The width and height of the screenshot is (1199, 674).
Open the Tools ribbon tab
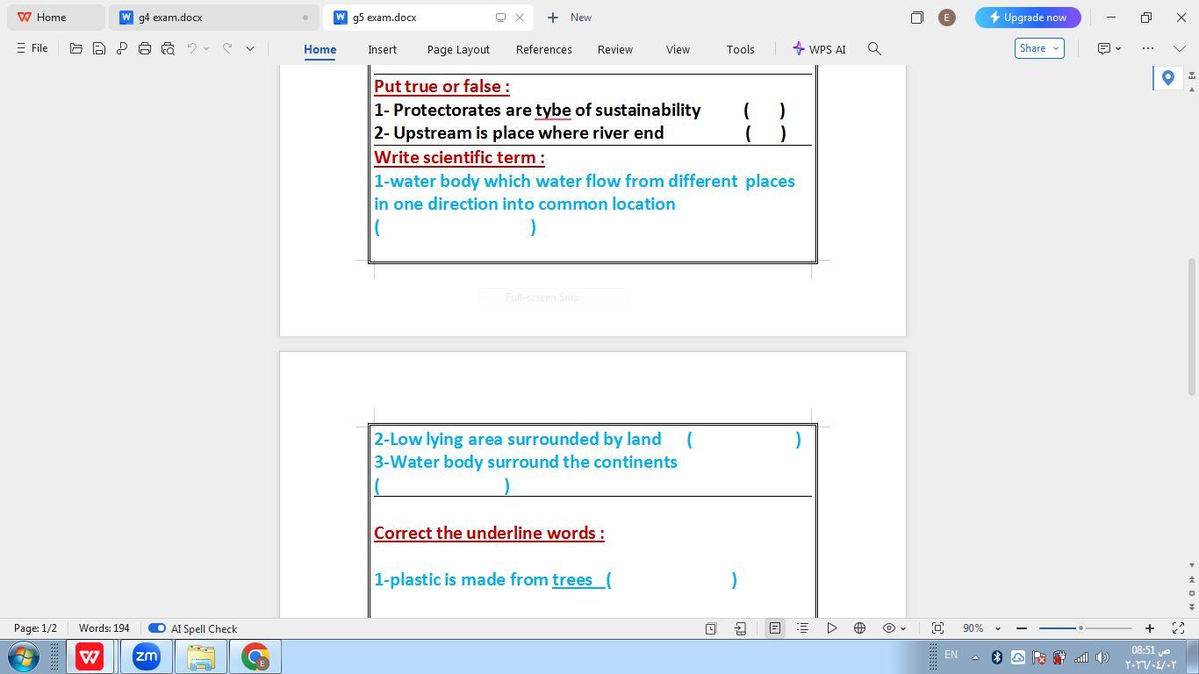click(741, 50)
